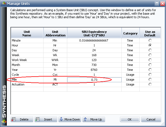Viewport: 166px width, 127px height.
Task: Maximize the Manage Units window
Action: 156,4
